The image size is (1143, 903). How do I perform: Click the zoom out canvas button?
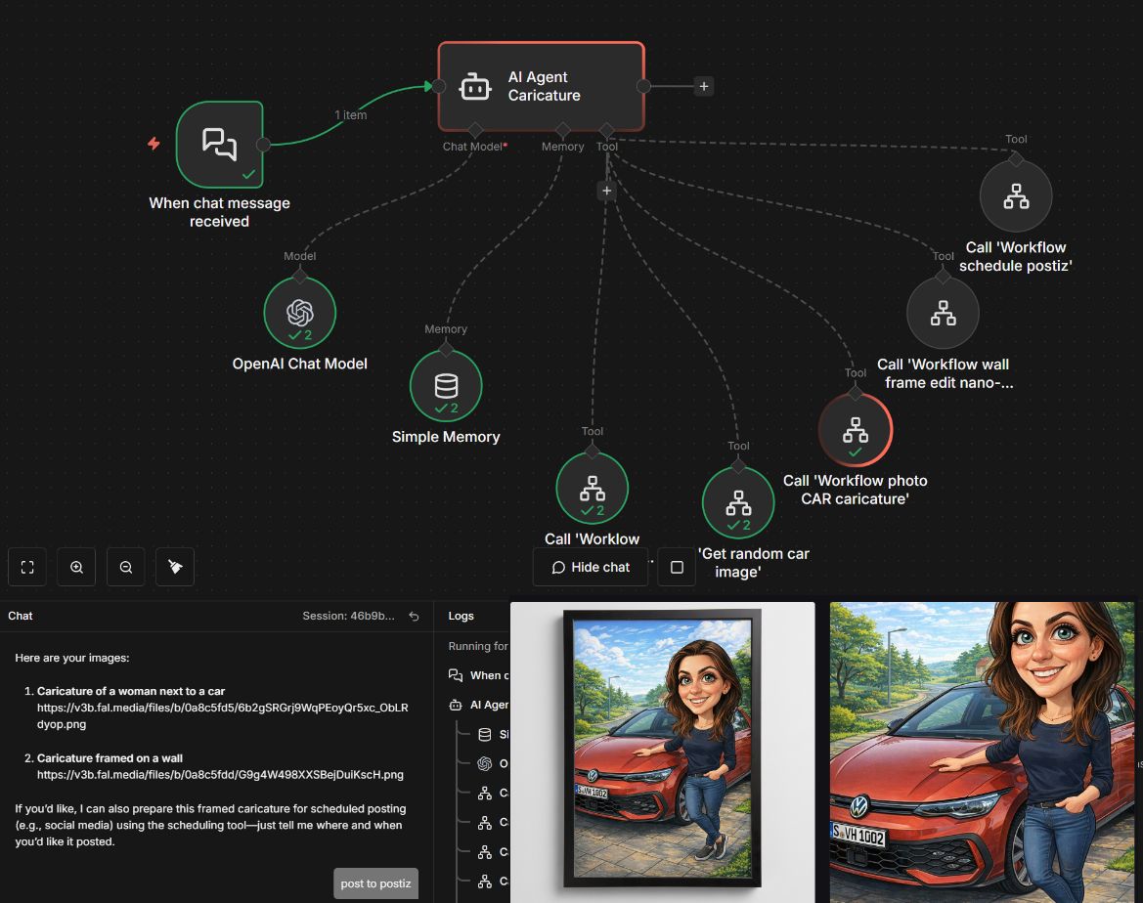click(126, 567)
